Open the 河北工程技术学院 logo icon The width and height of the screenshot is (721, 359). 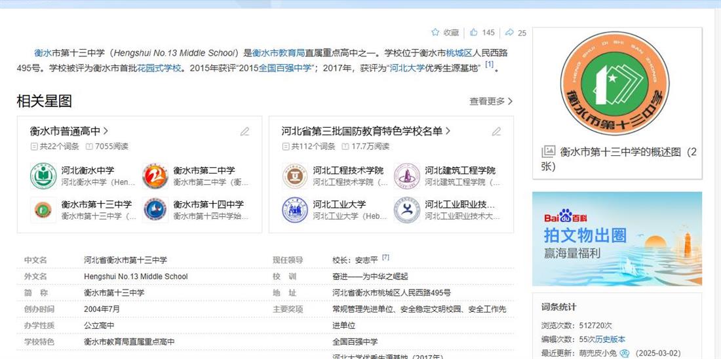point(295,176)
